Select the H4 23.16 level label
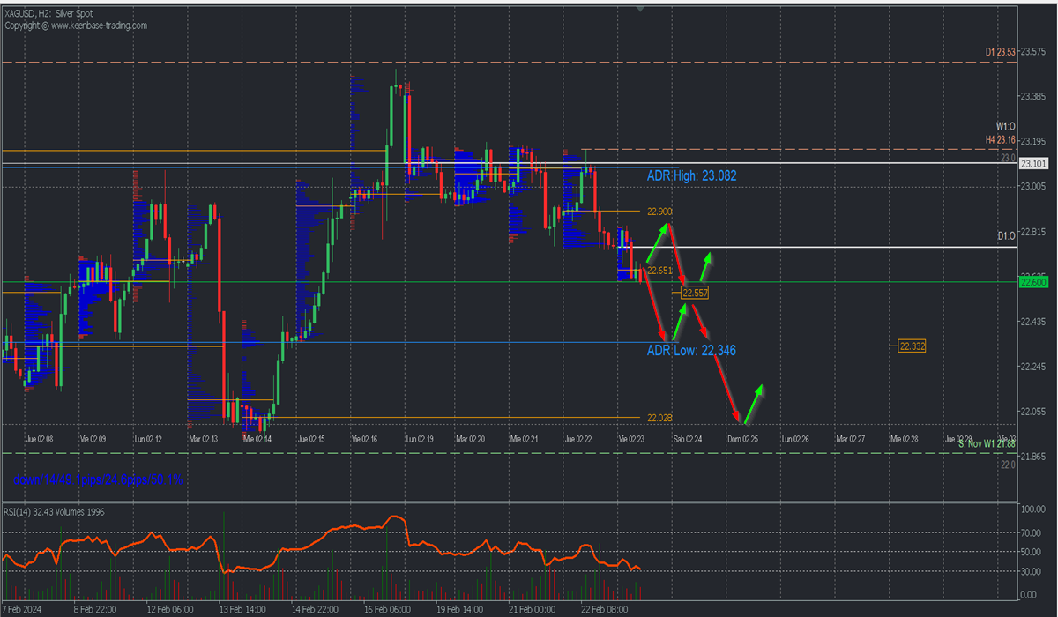The image size is (1058, 617). click(x=1001, y=140)
